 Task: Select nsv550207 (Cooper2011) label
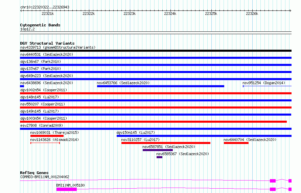(x=43, y=104)
